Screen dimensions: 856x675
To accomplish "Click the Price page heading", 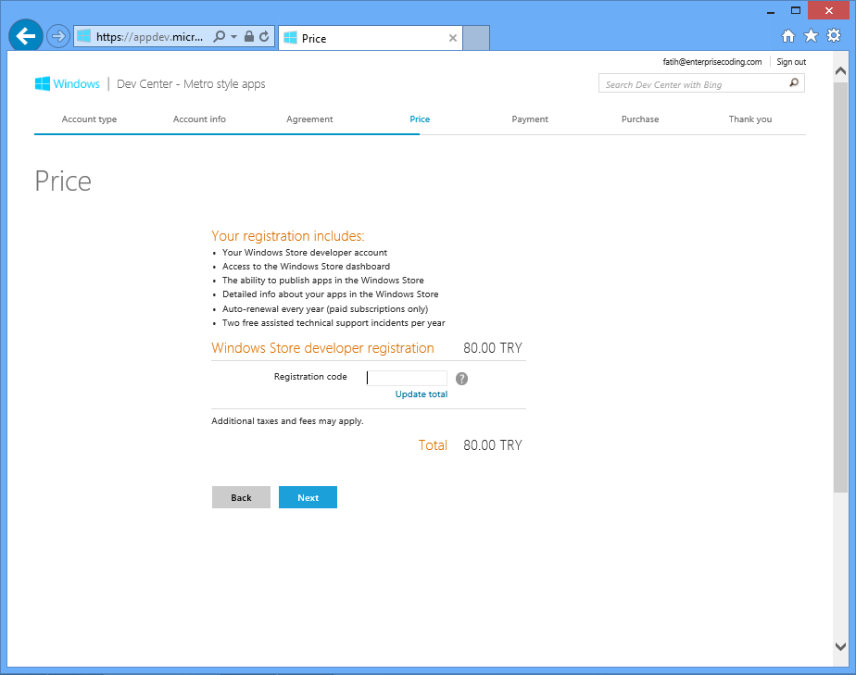I will [x=63, y=181].
